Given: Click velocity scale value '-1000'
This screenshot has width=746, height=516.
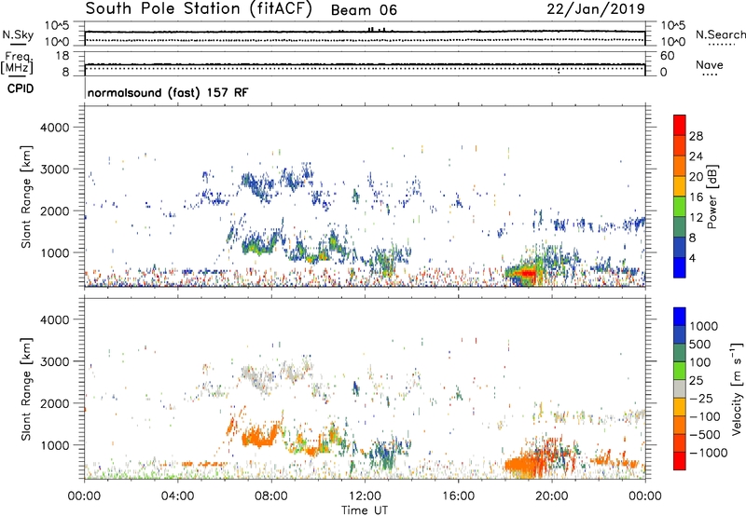Looking at the screenshot, I should pos(708,453).
